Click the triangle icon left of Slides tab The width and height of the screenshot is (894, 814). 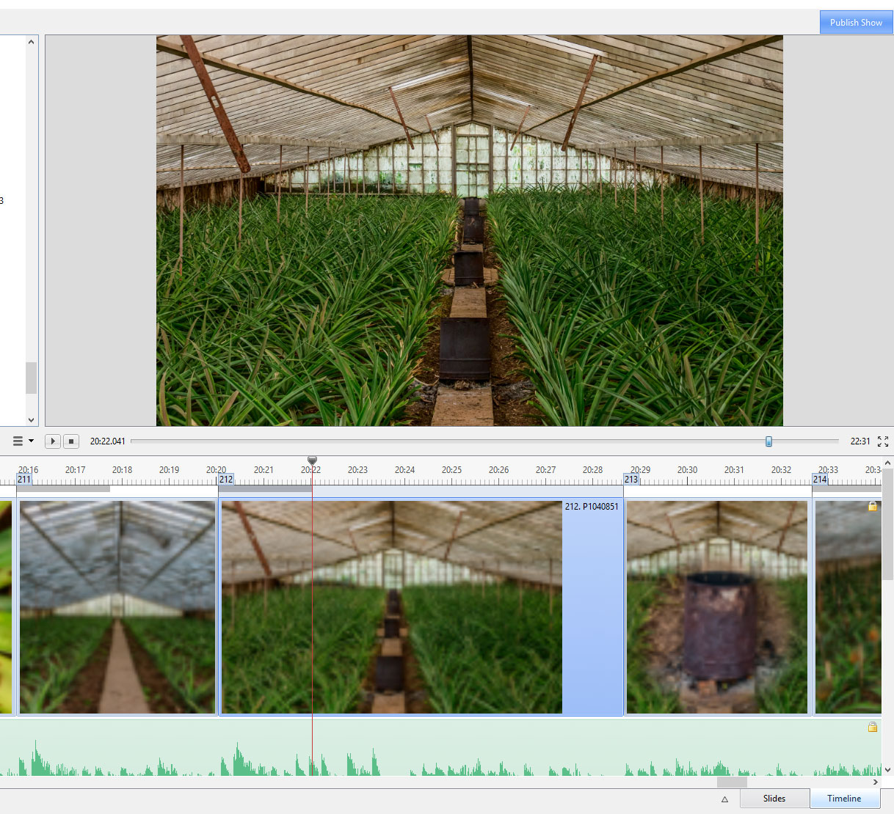724,799
